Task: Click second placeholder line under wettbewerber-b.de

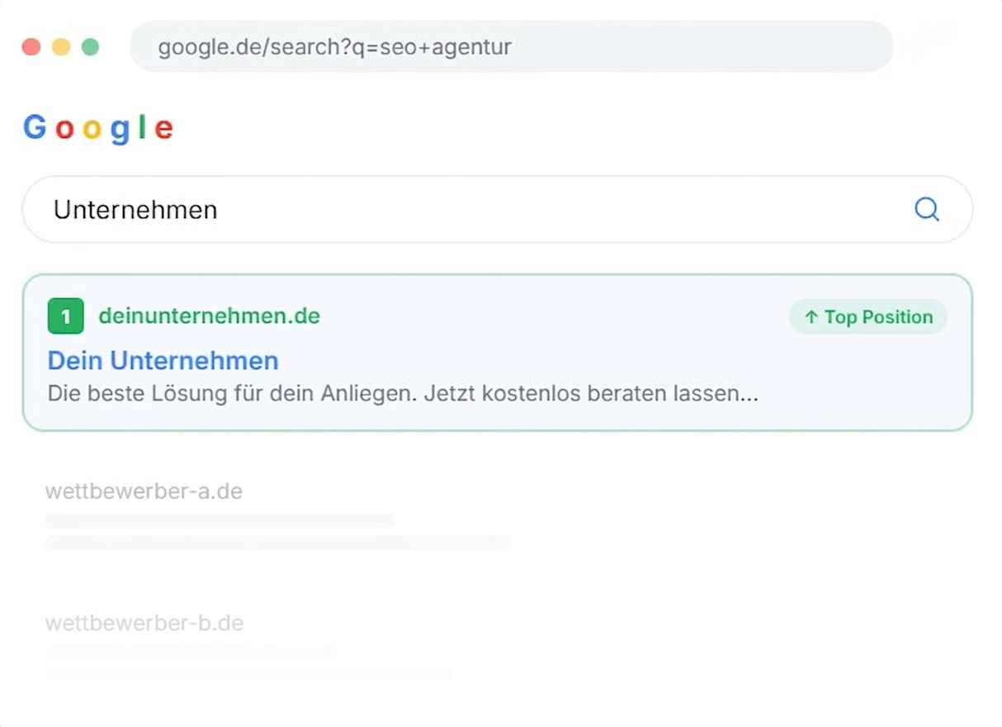Action: [x=249, y=674]
